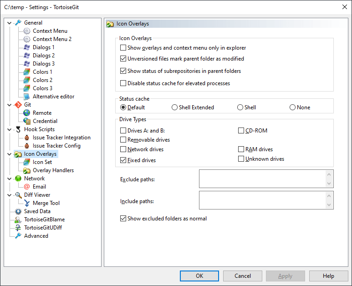The width and height of the screenshot is (352, 286).
Task: Select the None status cache radio
Action: click(x=292, y=107)
